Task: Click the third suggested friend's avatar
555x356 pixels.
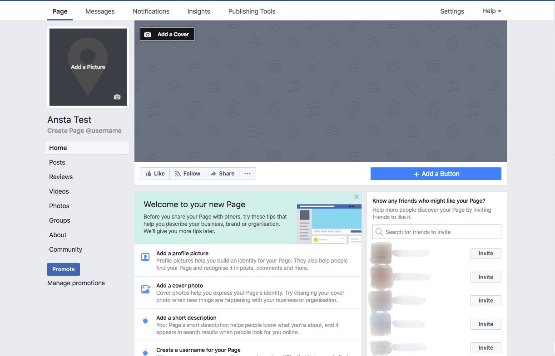Action: point(381,301)
